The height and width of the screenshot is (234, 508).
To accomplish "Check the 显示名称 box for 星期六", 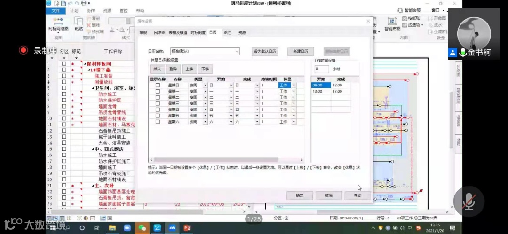I will coord(158,122).
